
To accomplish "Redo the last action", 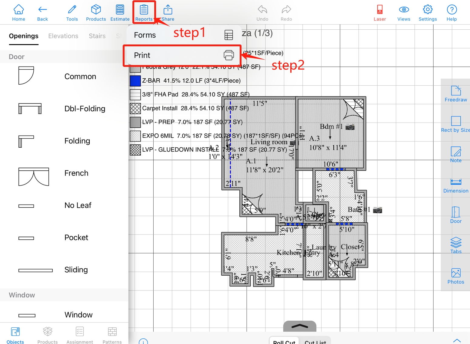I will click(x=286, y=13).
